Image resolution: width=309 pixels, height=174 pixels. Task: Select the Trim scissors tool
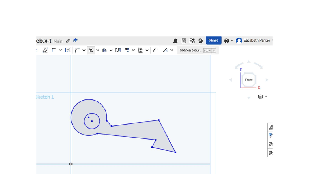coord(91,51)
